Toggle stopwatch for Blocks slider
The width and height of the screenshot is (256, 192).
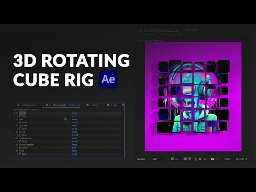pos(20,116)
